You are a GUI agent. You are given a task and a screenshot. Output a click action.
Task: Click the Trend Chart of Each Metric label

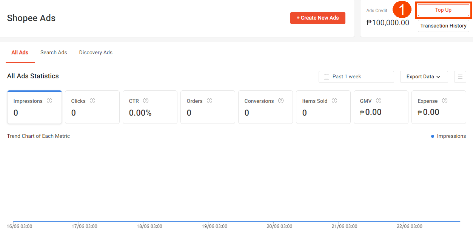[39, 136]
